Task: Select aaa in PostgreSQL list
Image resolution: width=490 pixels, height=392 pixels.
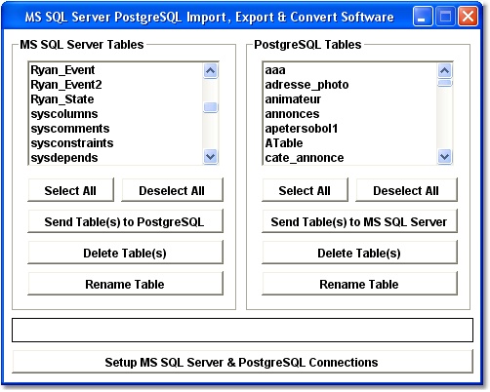Action: point(350,70)
